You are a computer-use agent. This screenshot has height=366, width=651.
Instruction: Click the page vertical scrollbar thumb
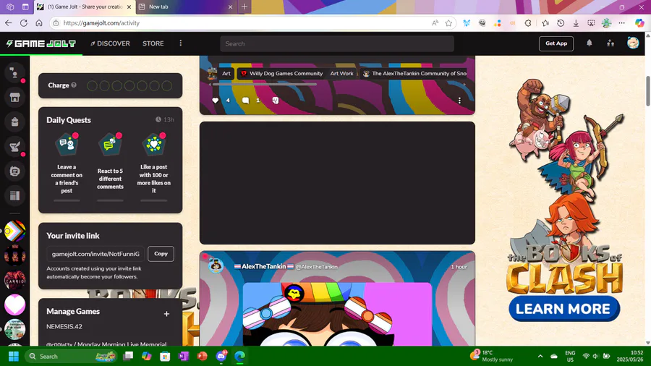(x=647, y=90)
